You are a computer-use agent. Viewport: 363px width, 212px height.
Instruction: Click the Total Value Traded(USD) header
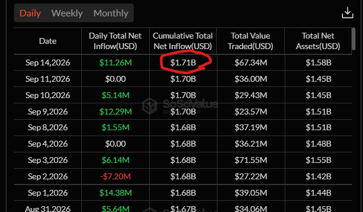click(251, 41)
